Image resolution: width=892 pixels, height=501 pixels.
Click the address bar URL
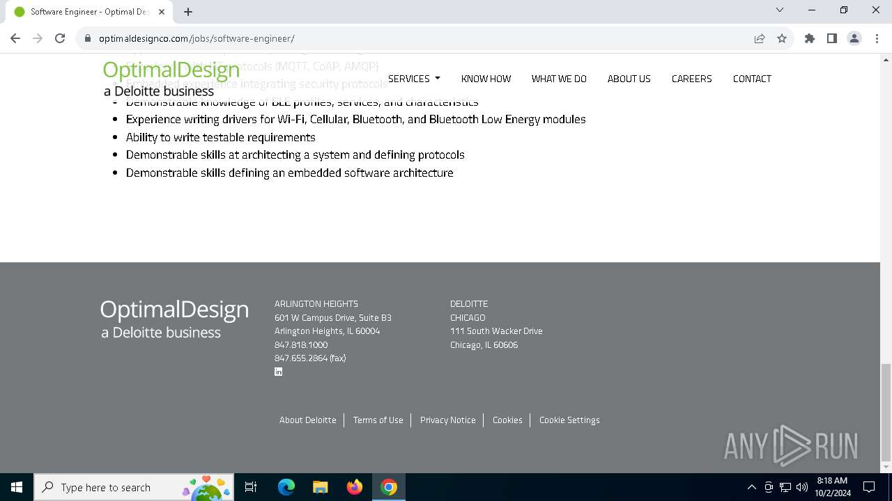197,38
